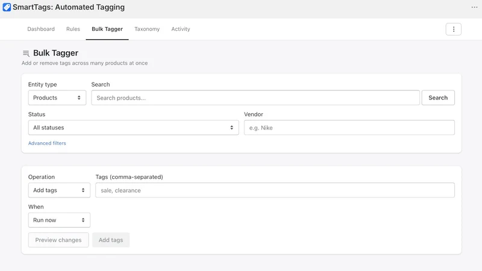This screenshot has width=482, height=271.
Task: Open Advanced filters link
Action: [x=47, y=143]
